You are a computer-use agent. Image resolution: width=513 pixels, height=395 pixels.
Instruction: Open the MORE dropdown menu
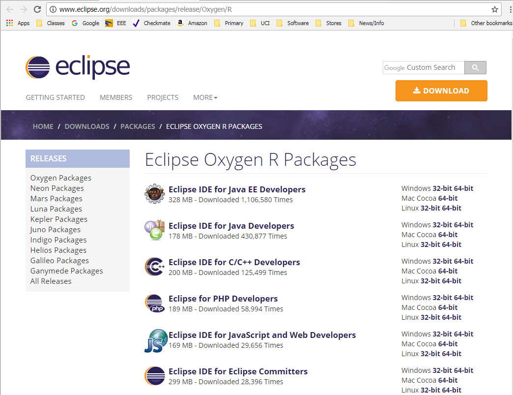point(205,97)
